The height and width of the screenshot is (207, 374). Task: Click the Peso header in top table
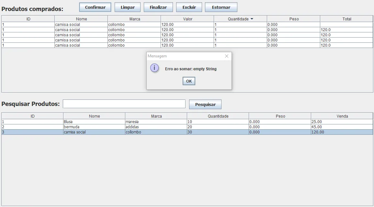pyautogui.click(x=294, y=19)
